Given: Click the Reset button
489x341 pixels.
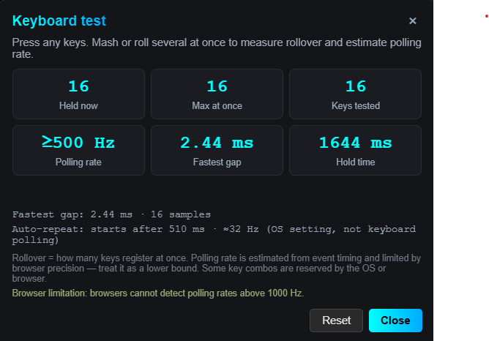Looking at the screenshot, I should [336, 321].
